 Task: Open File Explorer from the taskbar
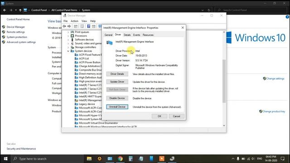pos(89,158)
